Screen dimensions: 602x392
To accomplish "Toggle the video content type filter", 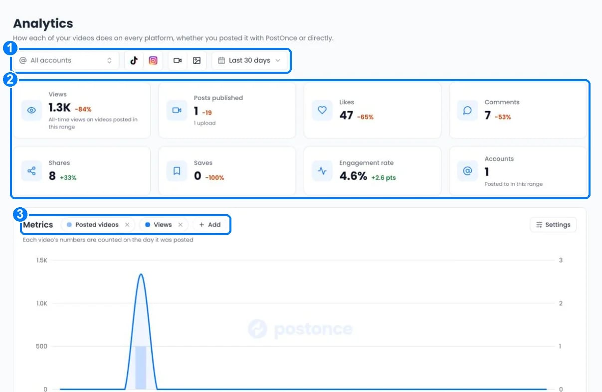I will [178, 60].
